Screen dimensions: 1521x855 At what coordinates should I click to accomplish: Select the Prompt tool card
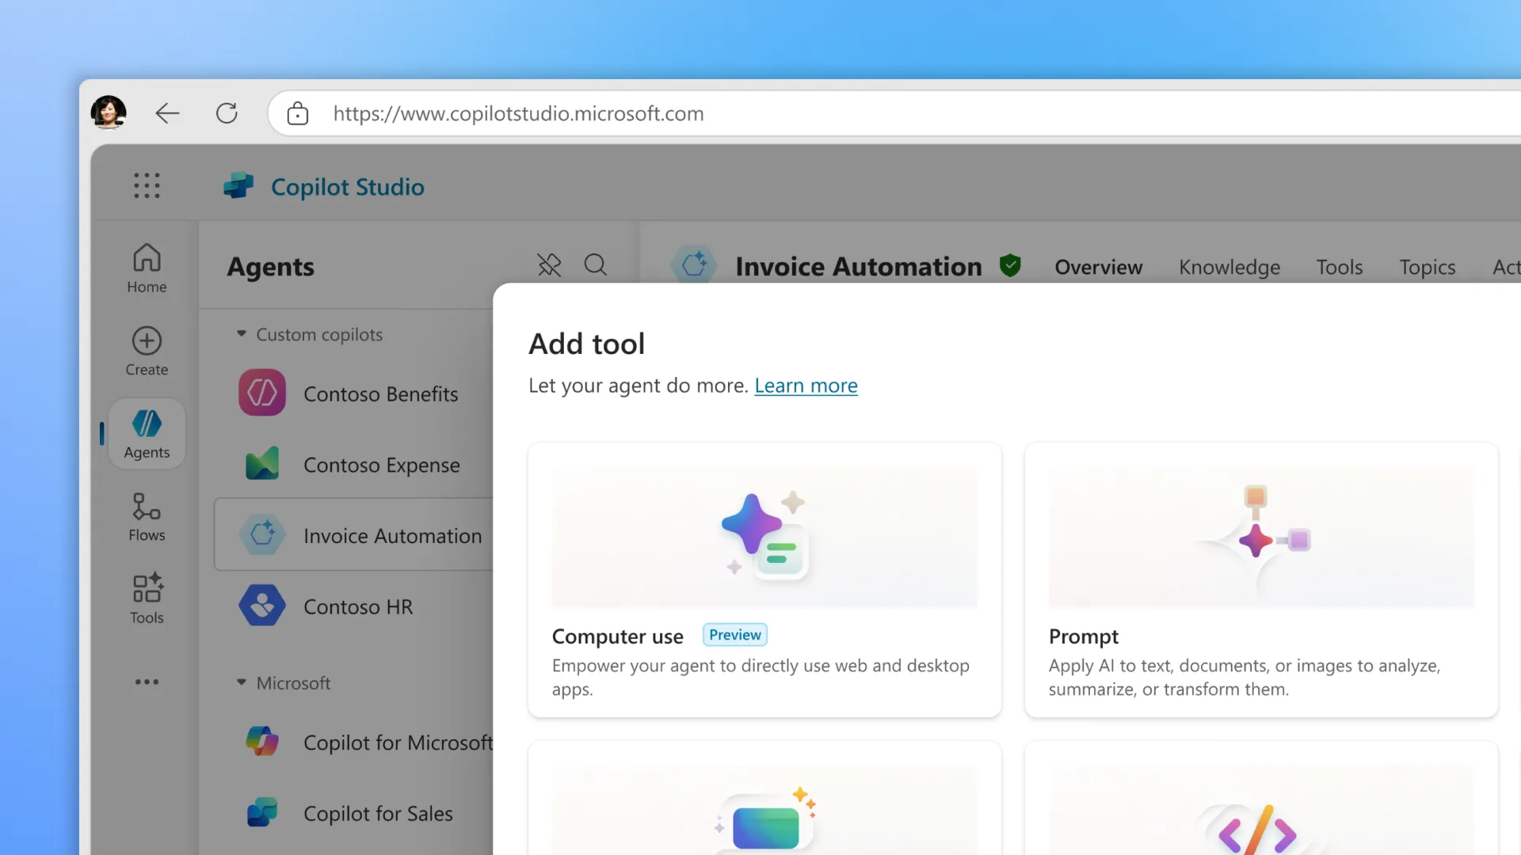click(x=1261, y=579)
